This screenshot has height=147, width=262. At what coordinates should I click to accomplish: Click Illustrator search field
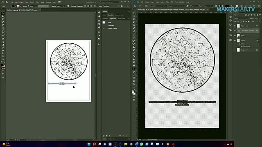click(x=109, y=2)
